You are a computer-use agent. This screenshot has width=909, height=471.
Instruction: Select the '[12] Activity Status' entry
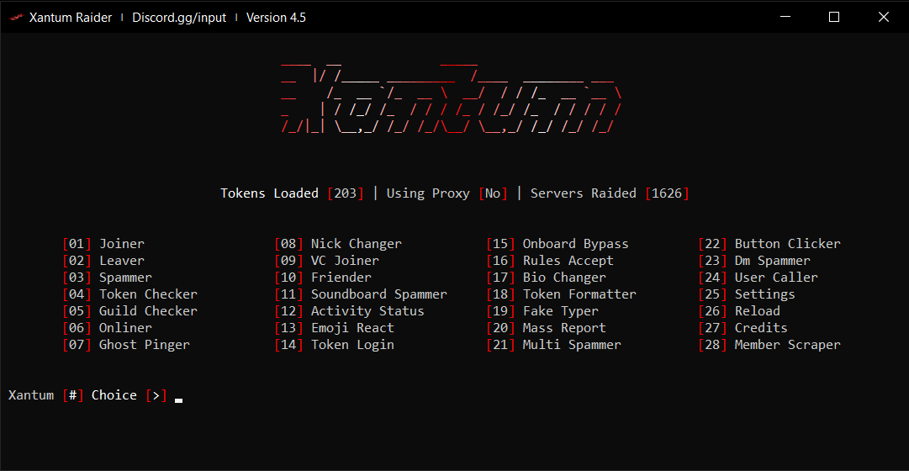350,311
